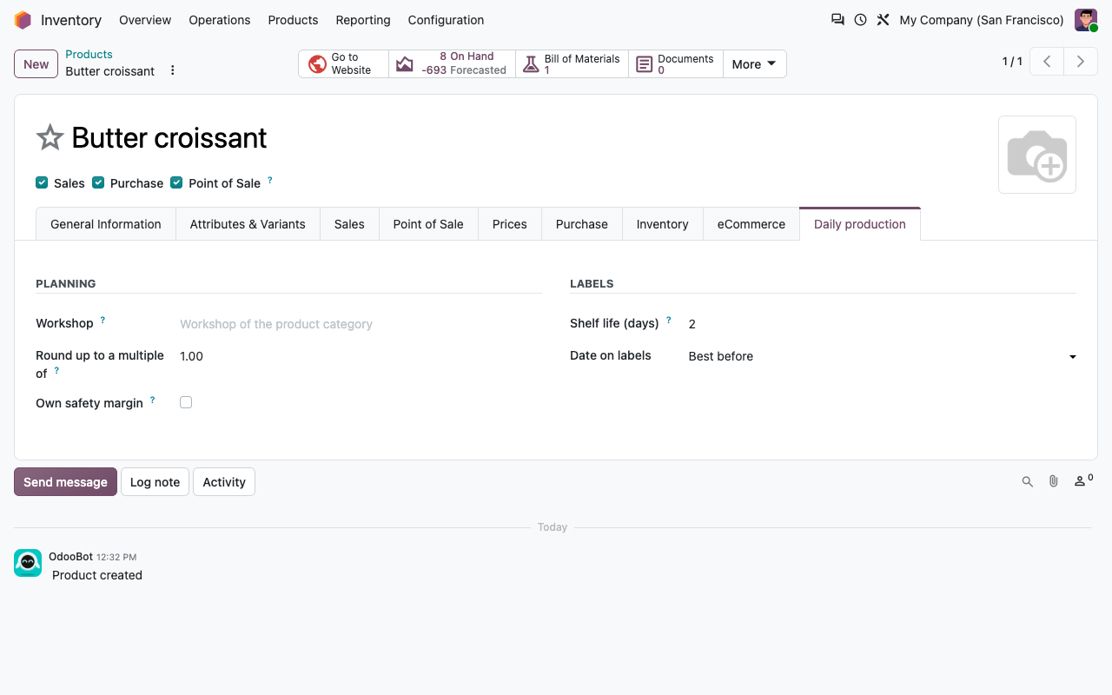1112x695 pixels.
Task: Open the user avatar menu
Action: [x=1086, y=20]
